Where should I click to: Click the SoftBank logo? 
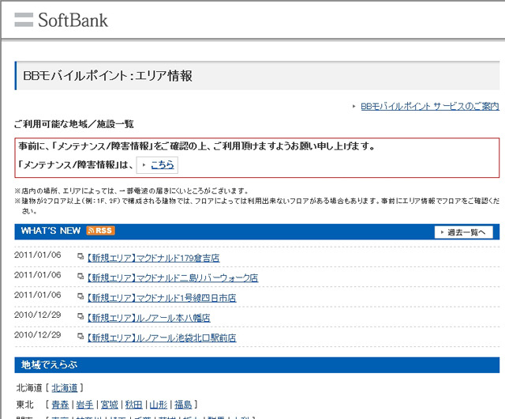tap(62, 20)
